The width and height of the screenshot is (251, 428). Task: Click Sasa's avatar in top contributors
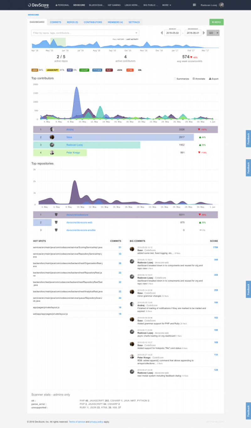tap(52, 137)
